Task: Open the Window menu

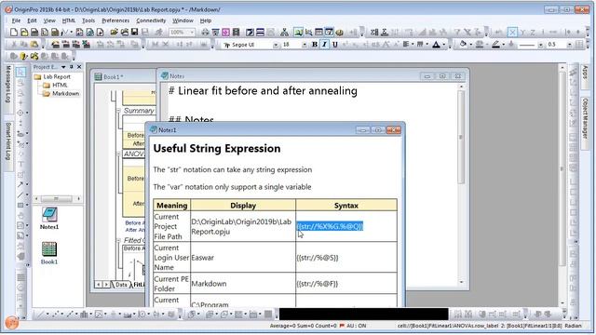Action: tap(183, 20)
